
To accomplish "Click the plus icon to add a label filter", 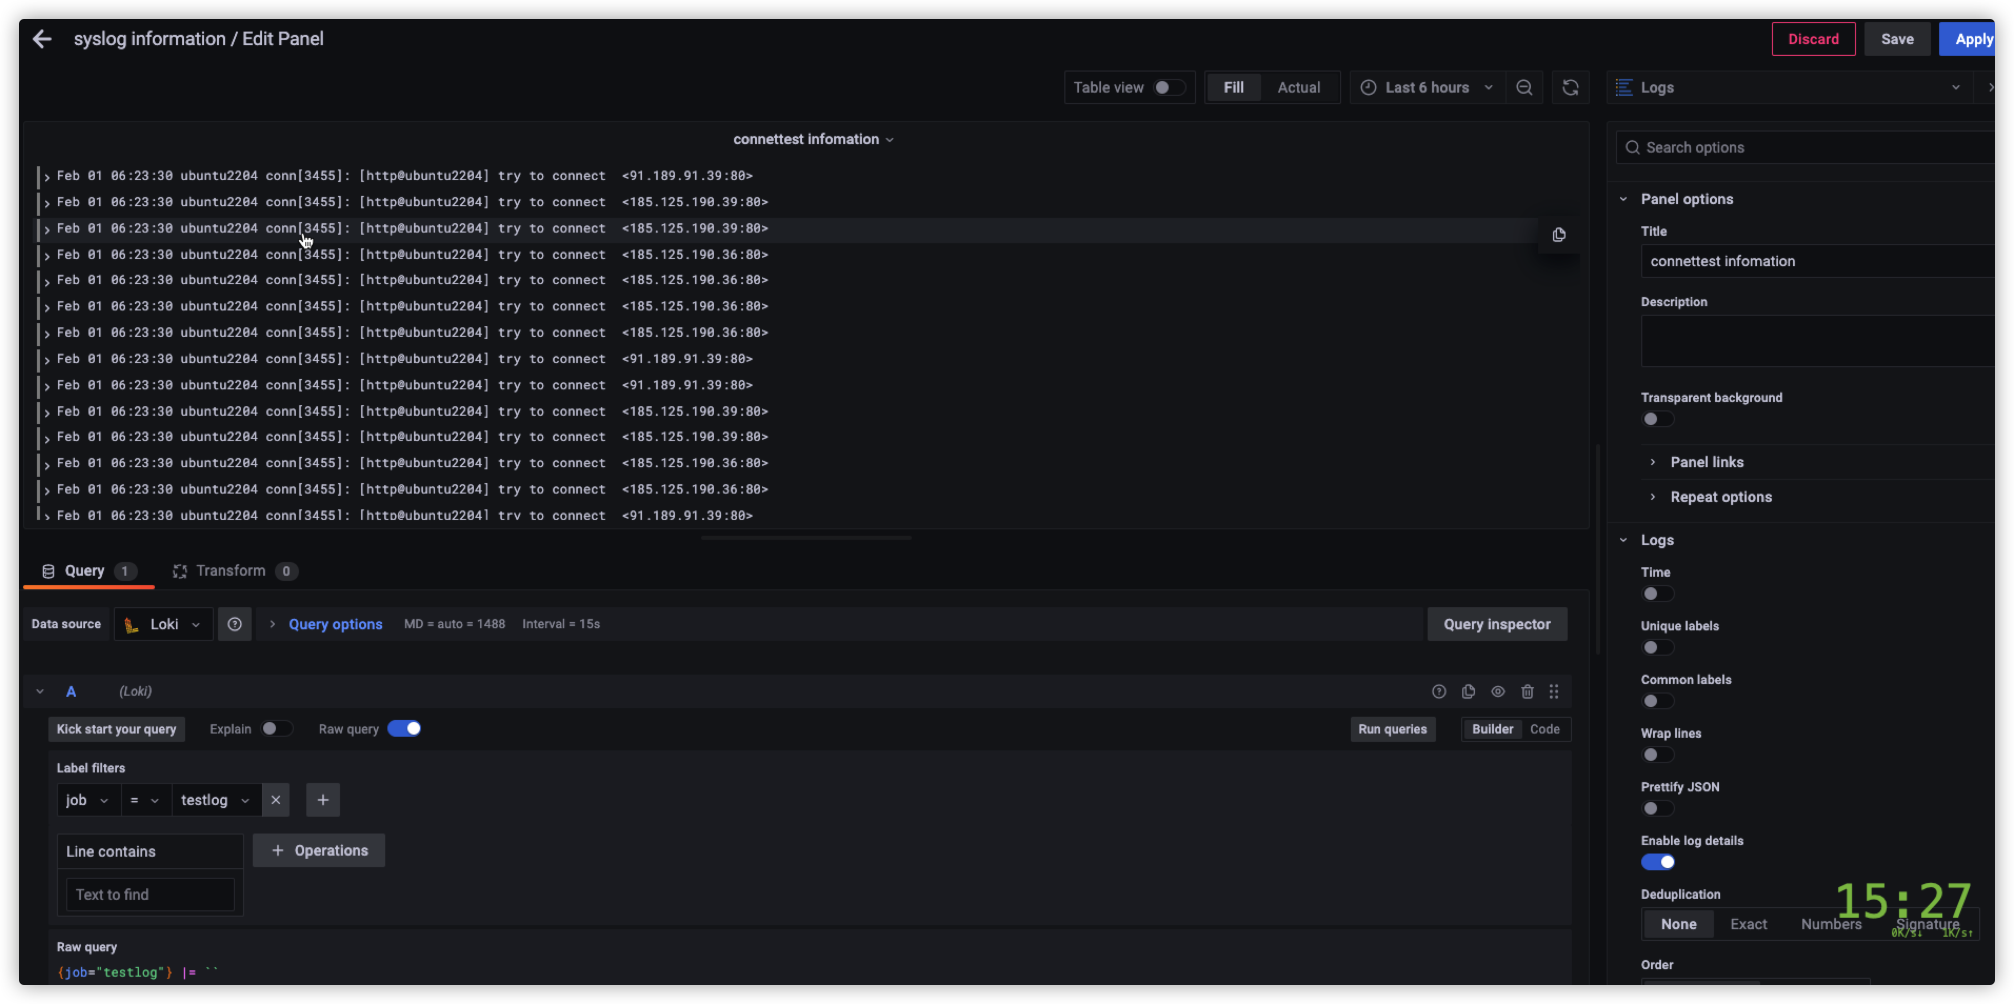I will pos(323,799).
